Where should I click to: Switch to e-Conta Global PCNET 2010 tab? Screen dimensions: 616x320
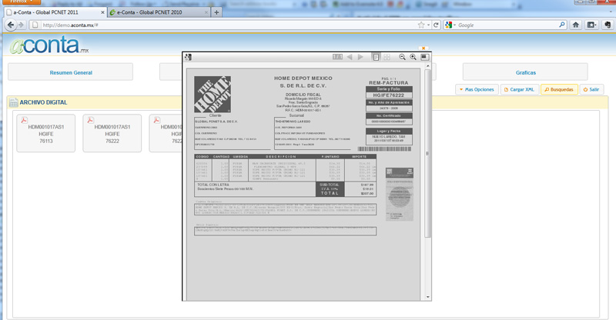point(159,12)
